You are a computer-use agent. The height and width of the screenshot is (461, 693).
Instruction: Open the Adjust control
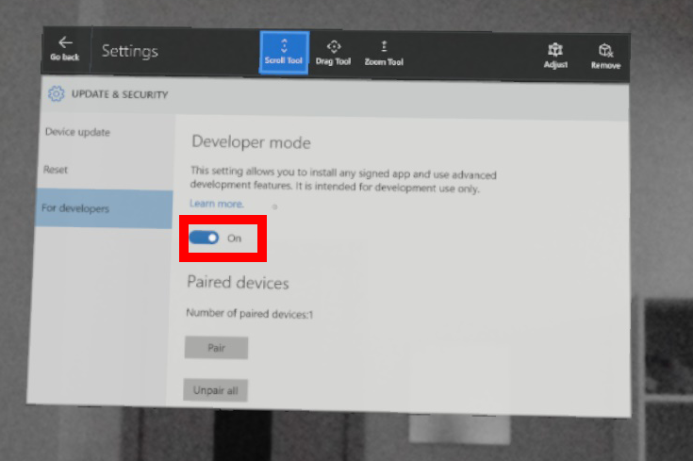555,56
